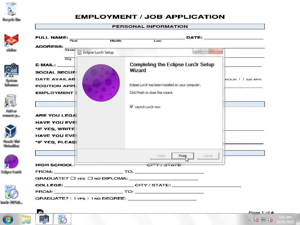300x225 pixels.
Task: Click the PERSONAL INFORMATION wallpaper heading
Action: 150,26
